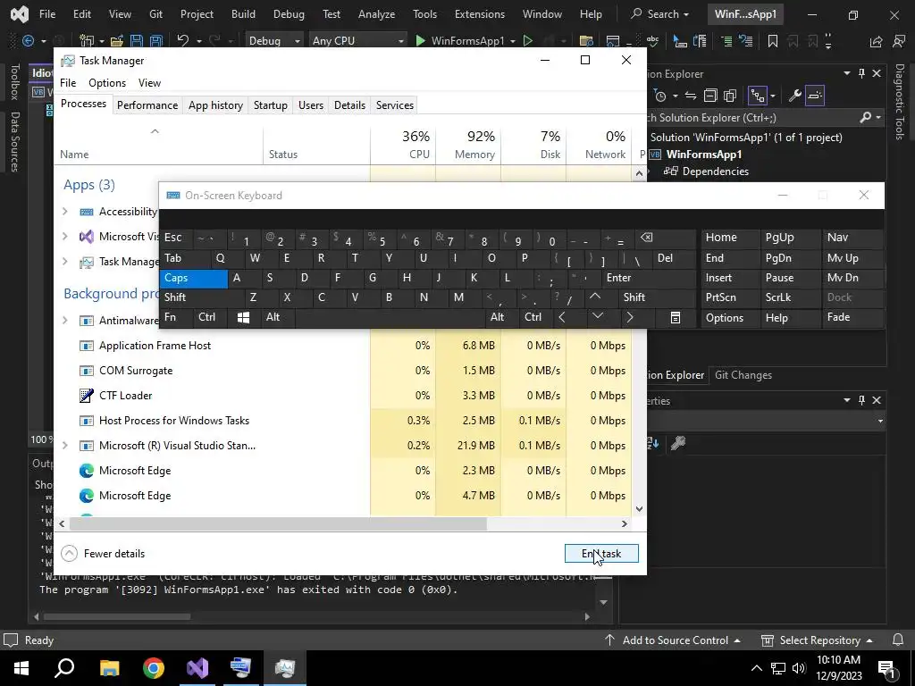Click Sync with Active Document arrows icon
This screenshot has height=686, width=915.
691,96
